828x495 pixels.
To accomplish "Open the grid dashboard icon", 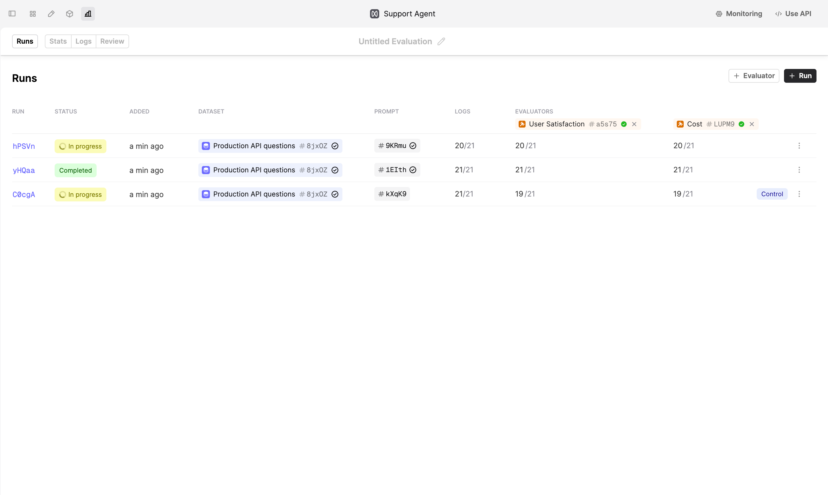I will 33,14.
